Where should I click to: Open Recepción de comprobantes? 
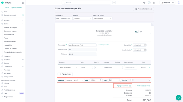pos(13,52)
